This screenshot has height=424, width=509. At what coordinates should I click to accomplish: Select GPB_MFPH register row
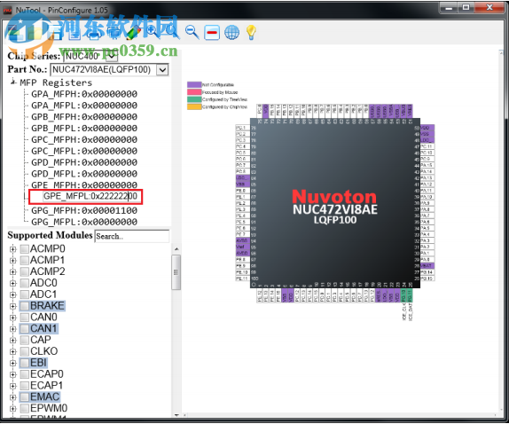tap(84, 117)
